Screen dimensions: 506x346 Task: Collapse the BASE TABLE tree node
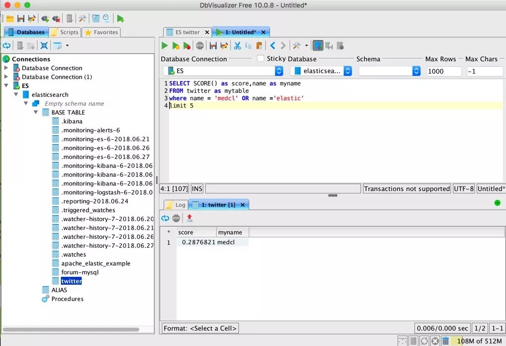pyautogui.click(x=36, y=113)
